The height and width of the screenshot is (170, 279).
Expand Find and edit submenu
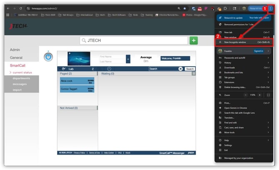[244, 123]
